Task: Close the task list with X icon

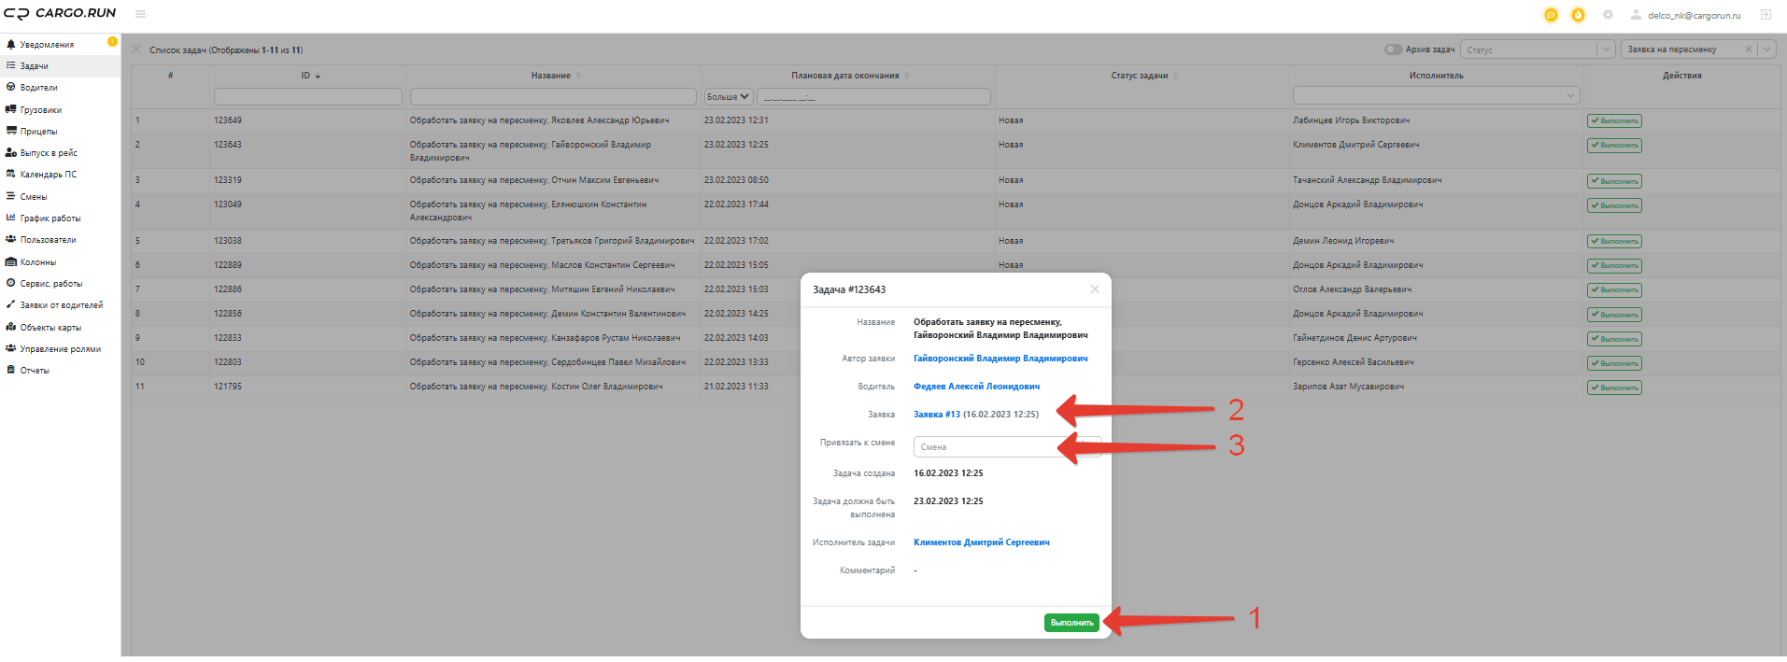Action: pyautogui.click(x=136, y=49)
